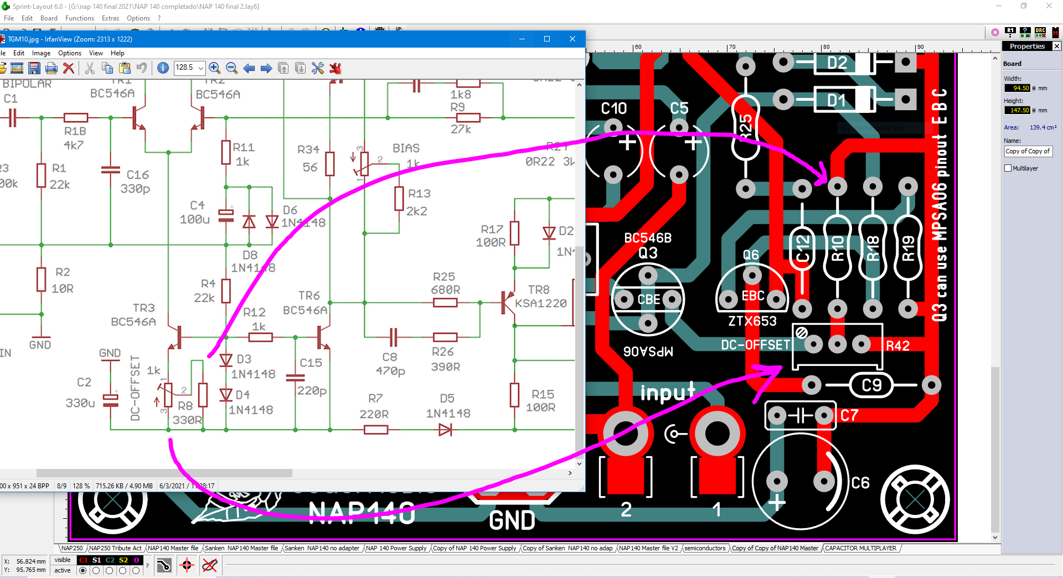Viewport: 1063px width, 578px height.
Task: Click the board Height value field
Action: coord(1018,110)
